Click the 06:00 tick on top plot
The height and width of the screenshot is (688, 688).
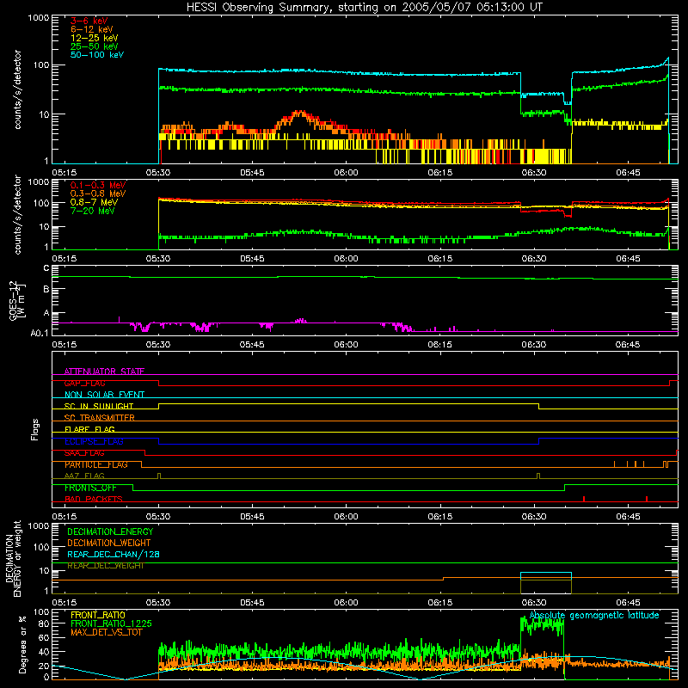[346, 173]
